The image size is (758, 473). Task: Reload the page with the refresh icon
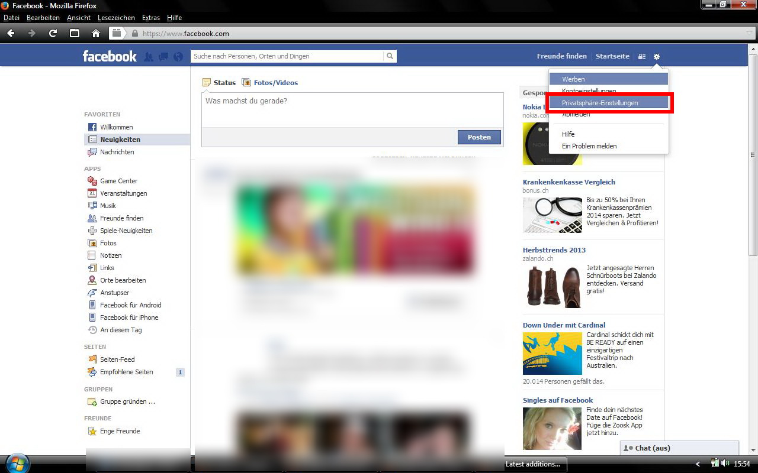pos(53,33)
